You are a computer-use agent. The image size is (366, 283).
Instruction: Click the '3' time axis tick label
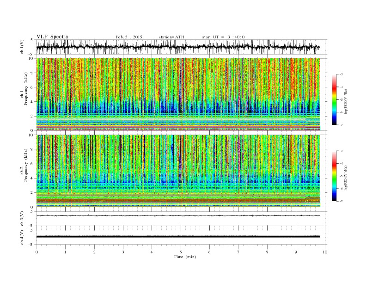[123, 252]
